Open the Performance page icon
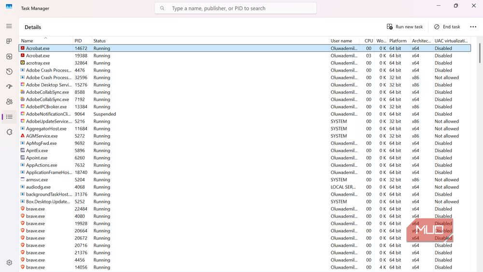Viewport: 483px width, 272px height. (9, 57)
